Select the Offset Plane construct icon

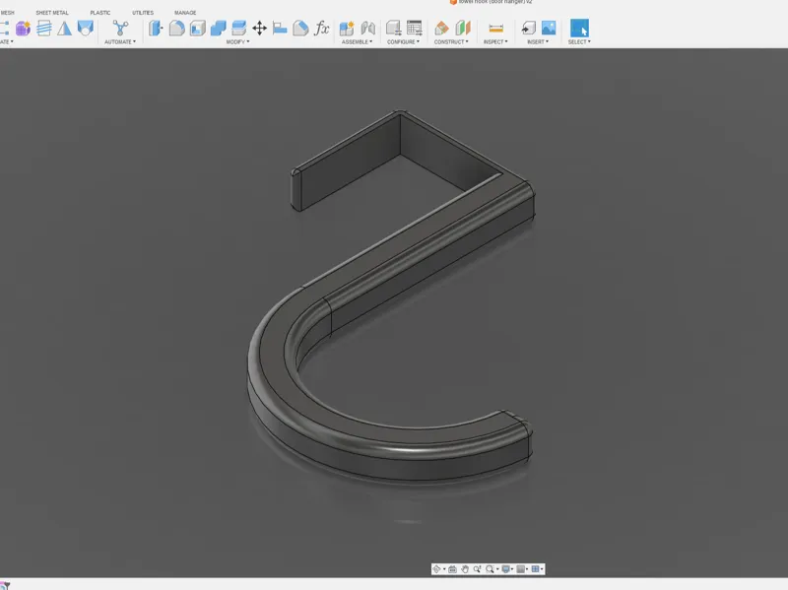coord(441,29)
